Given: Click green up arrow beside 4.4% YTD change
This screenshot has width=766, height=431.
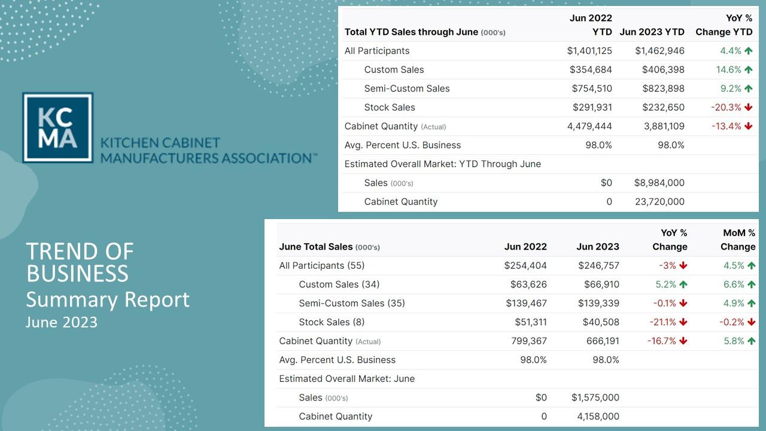Looking at the screenshot, I should (x=748, y=51).
